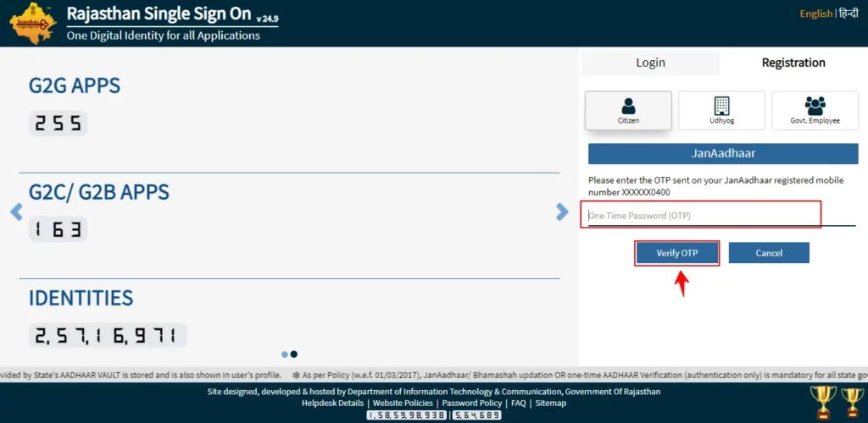Click the version label v 24.9
Image resolution: width=868 pixels, height=423 pixels.
[x=267, y=19]
